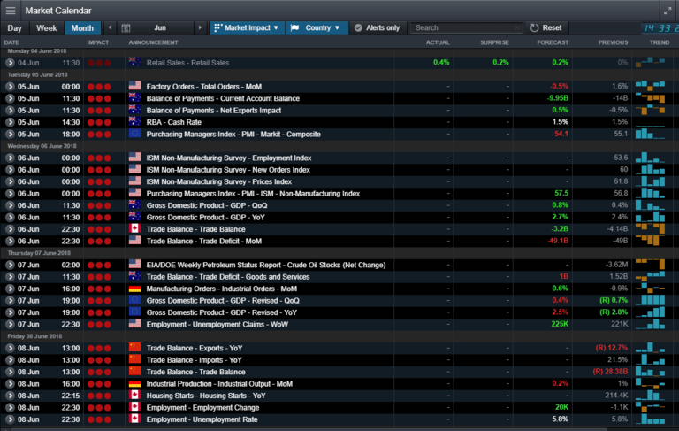This screenshot has height=431, width=679.
Task: Sort by the ACTUAL column header
Action: tap(438, 42)
